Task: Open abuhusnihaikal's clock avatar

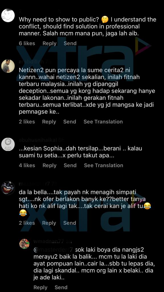Action: click(8, 144)
